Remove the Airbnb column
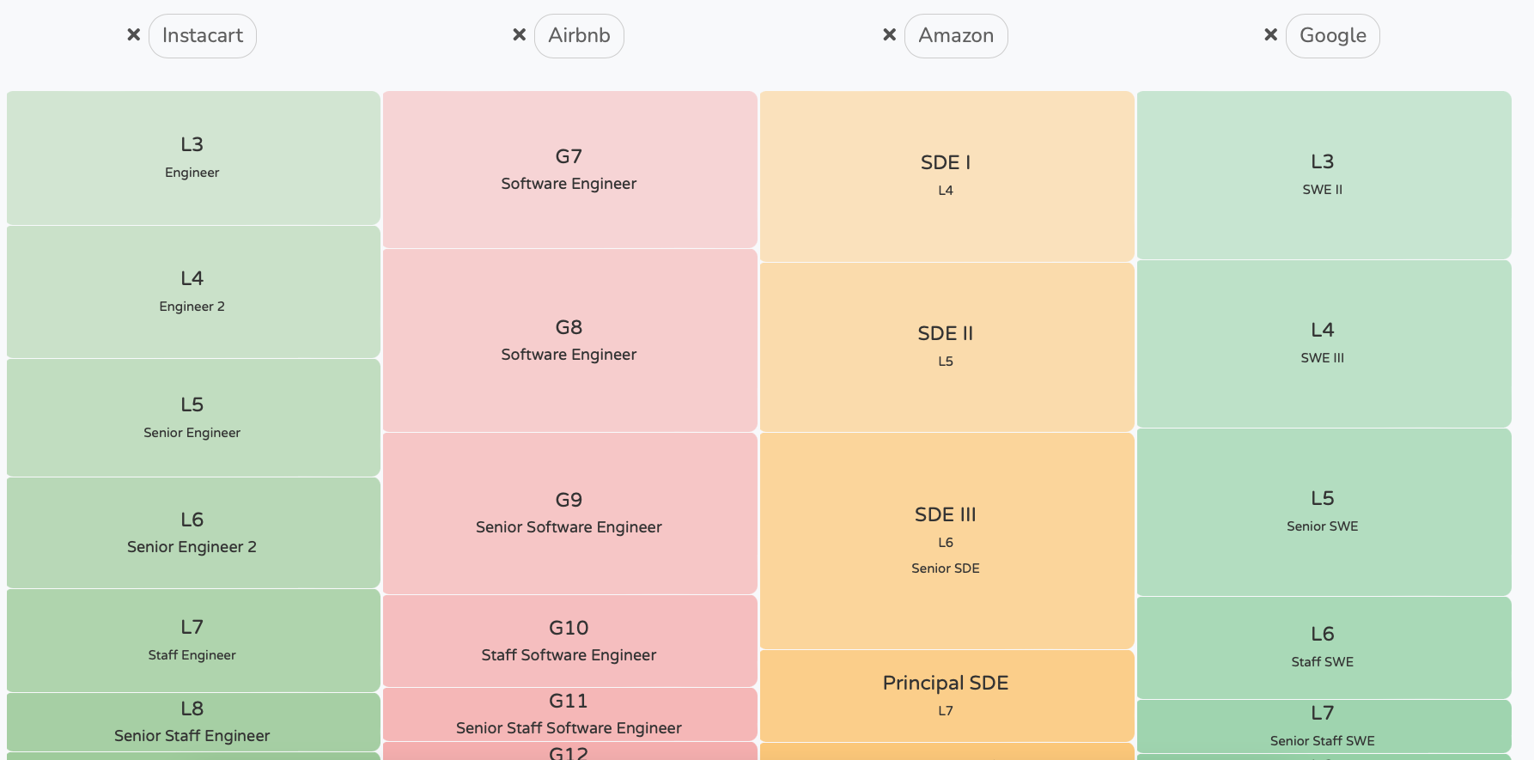The height and width of the screenshot is (760, 1534). tap(519, 35)
